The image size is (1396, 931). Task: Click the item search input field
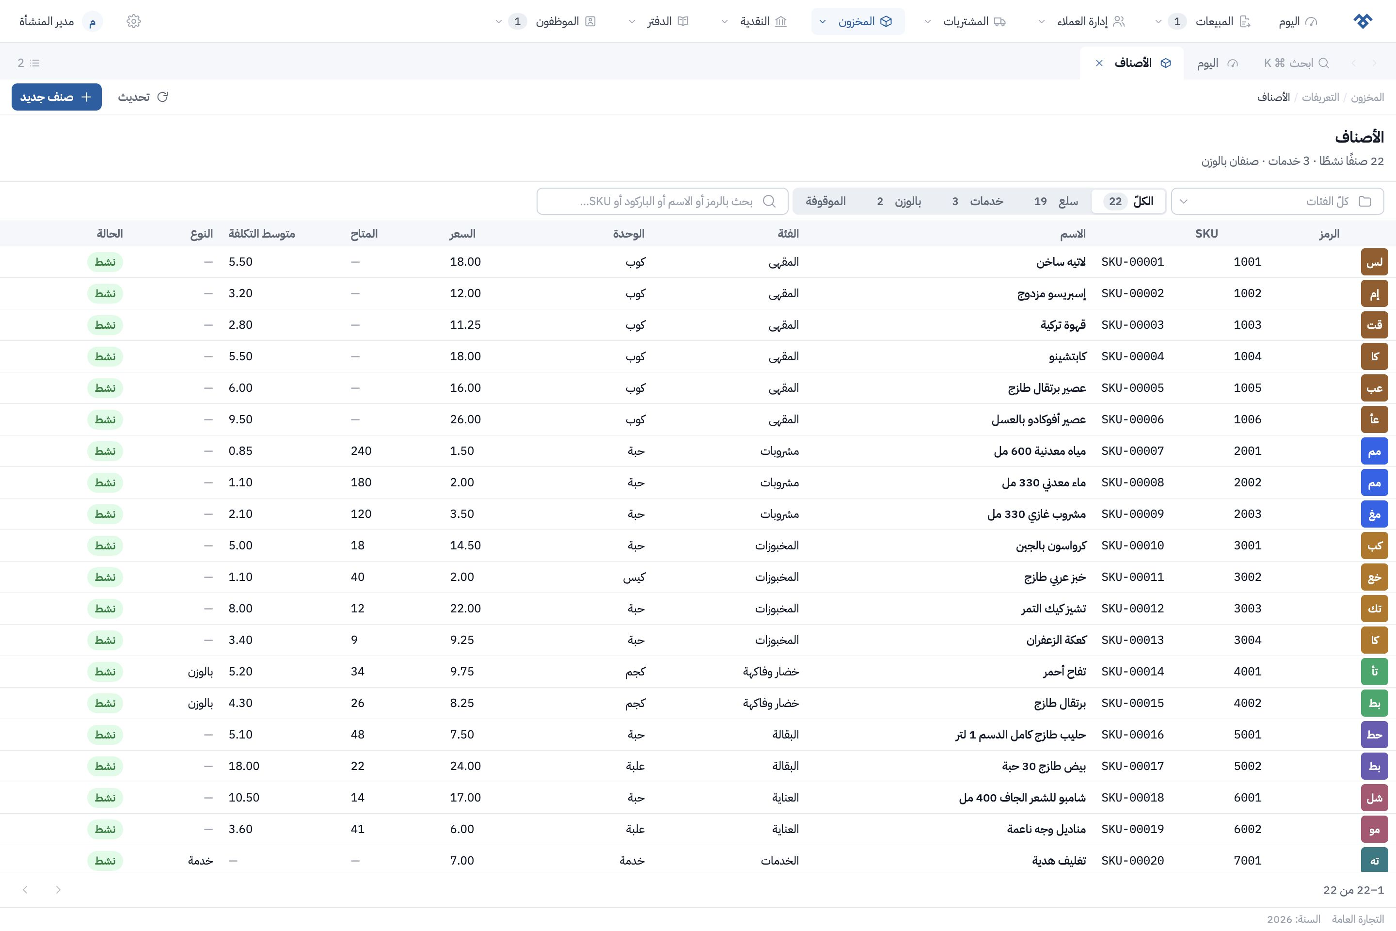pyautogui.click(x=663, y=201)
